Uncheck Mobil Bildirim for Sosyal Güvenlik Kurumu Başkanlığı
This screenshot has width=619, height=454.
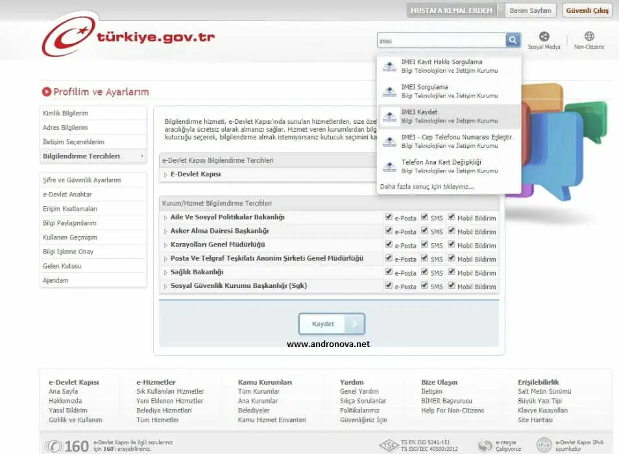(451, 285)
